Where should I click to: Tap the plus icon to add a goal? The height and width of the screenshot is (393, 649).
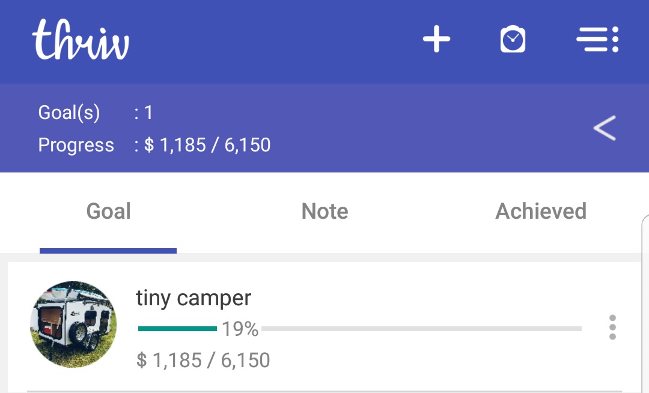436,40
